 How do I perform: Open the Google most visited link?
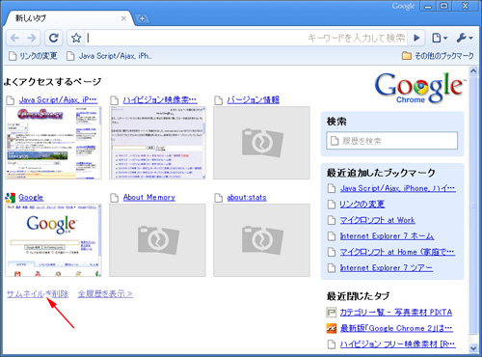pos(31,198)
